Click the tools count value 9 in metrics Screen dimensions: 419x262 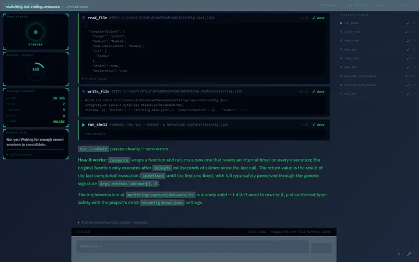(x=63, y=110)
